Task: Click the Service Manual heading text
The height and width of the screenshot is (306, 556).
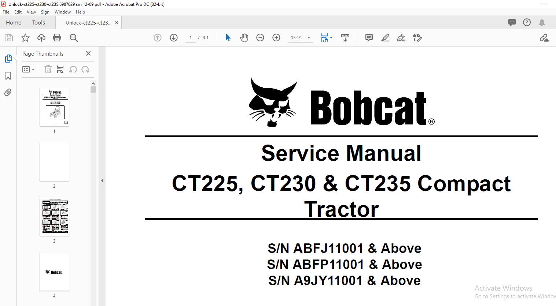Action: tap(341, 153)
